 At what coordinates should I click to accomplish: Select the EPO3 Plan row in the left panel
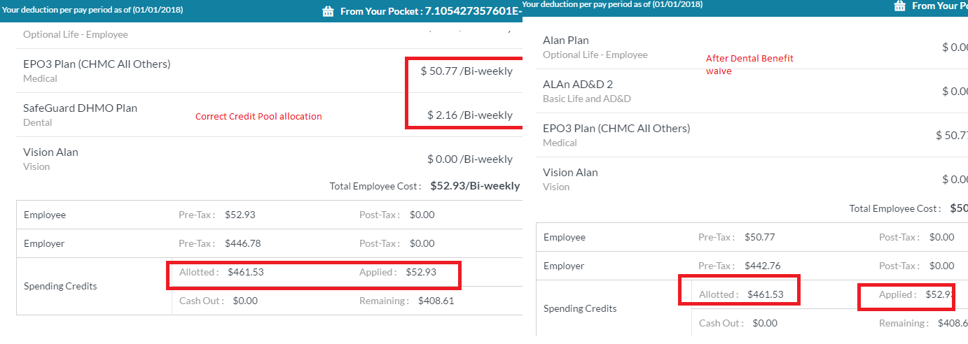tap(269, 71)
